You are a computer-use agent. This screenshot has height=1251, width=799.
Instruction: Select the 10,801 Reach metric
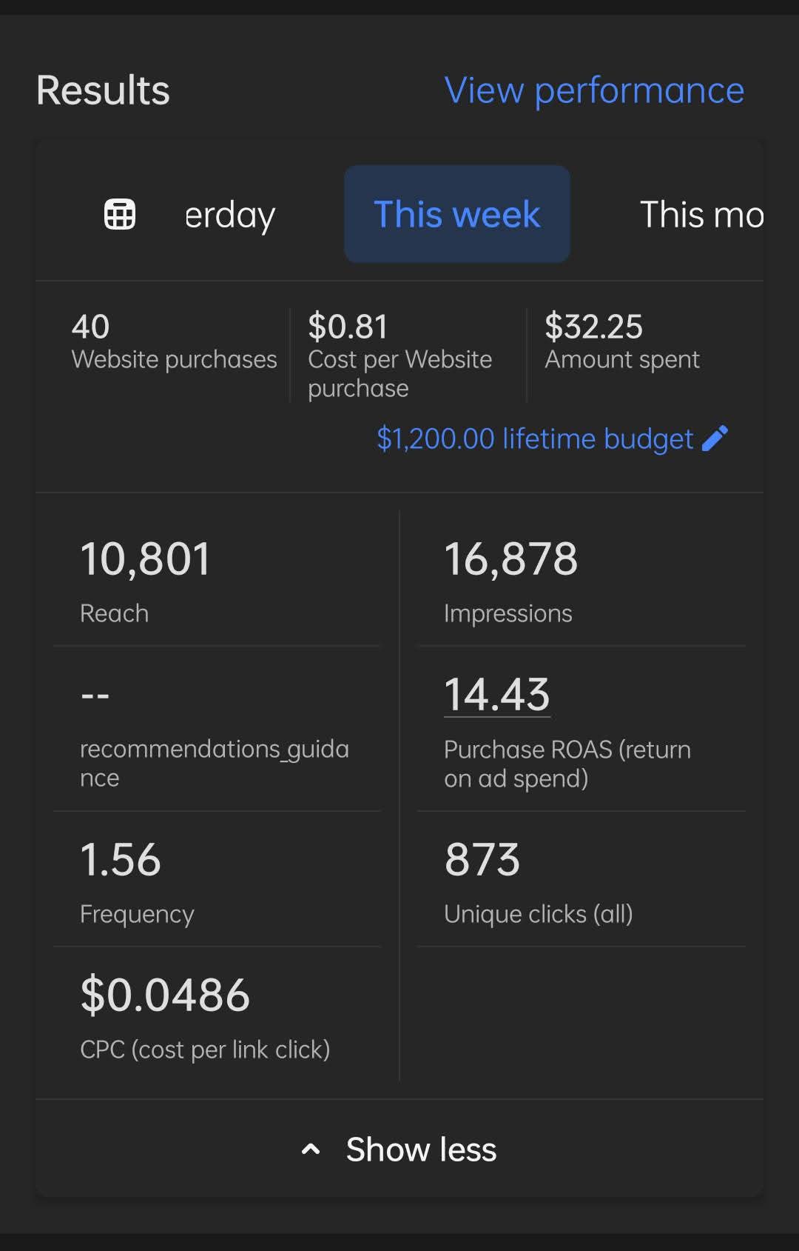click(145, 579)
